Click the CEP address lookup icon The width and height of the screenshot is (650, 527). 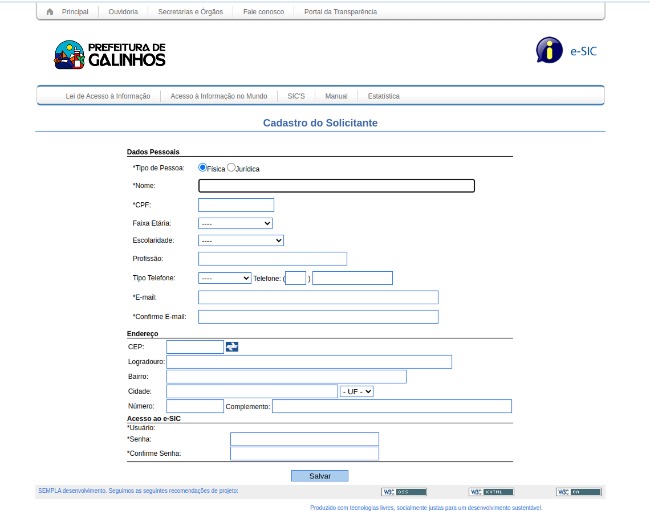pyautogui.click(x=232, y=346)
